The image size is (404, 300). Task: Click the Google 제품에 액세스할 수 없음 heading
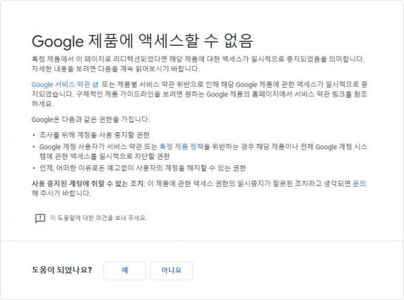coord(142,41)
